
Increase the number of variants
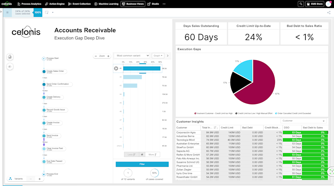39,179
